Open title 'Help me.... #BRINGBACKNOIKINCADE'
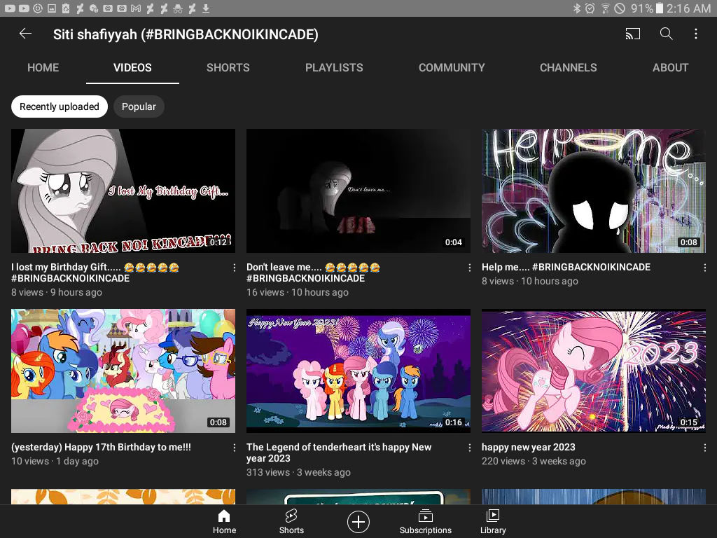The height and width of the screenshot is (538, 717). pyautogui.click(x=566, y=267)
